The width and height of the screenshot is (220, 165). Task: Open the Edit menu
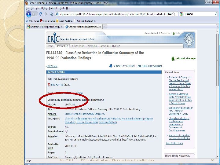32,8
